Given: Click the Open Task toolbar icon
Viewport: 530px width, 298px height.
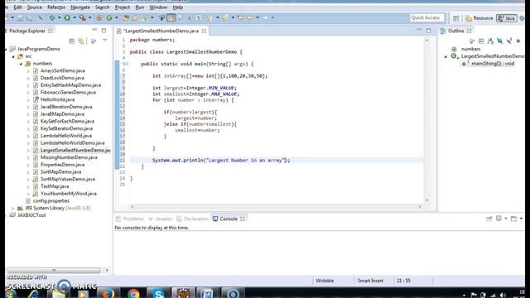Looking at the screenshot, I should tap(134, 17).
